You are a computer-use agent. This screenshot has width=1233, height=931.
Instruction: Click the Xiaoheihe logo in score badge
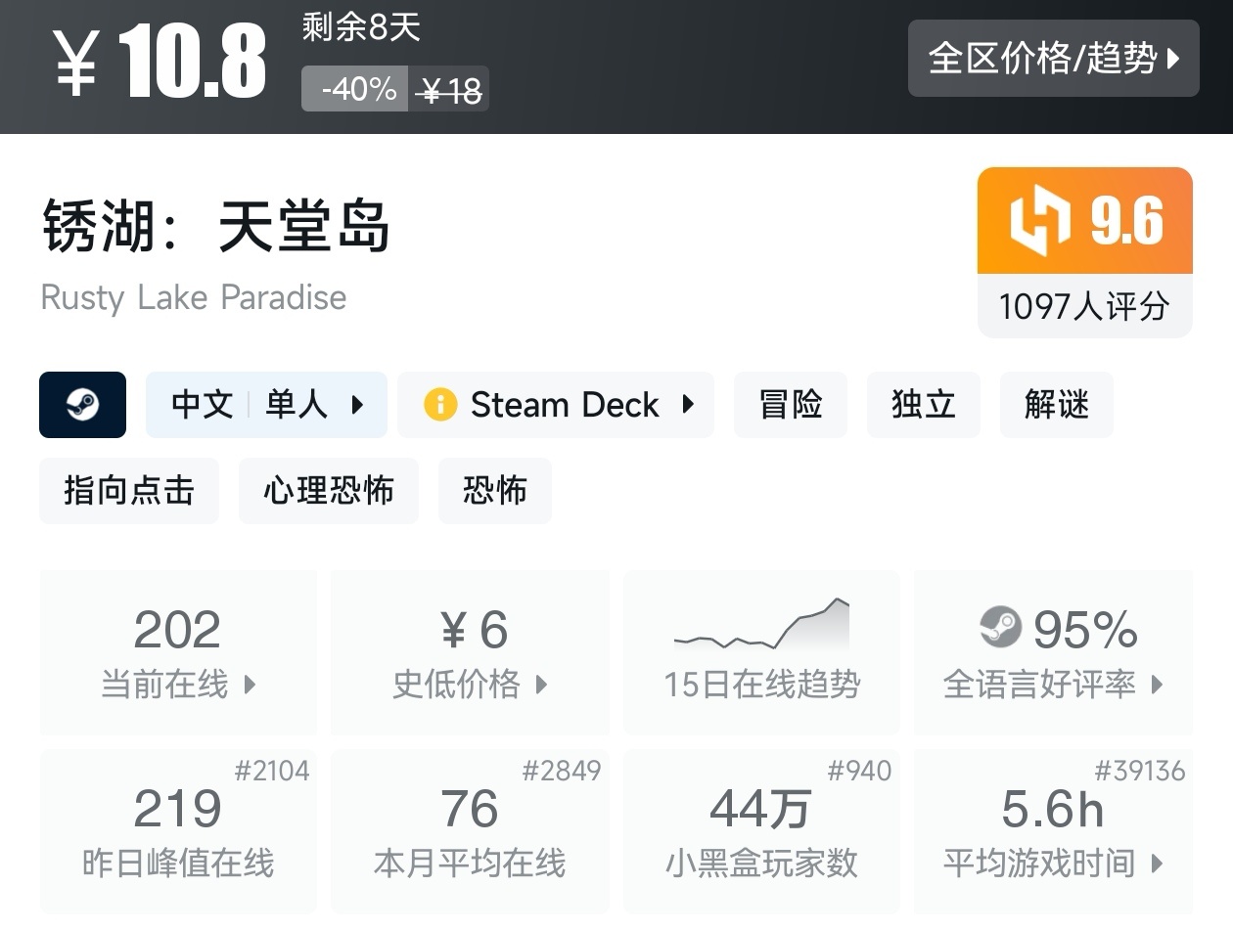[x=1041, y=221]
